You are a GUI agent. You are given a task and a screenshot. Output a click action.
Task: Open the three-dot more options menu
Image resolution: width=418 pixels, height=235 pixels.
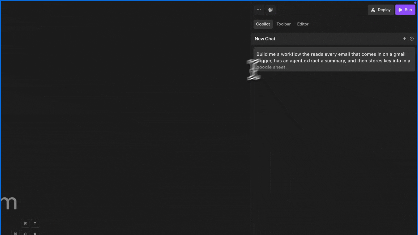(259, 10)
